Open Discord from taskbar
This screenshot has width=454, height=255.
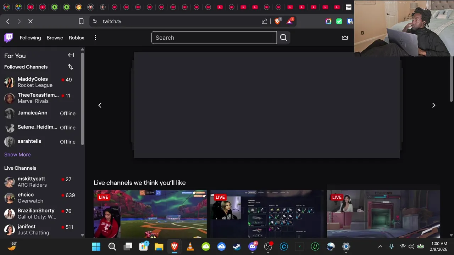click(x=253, y=246)
